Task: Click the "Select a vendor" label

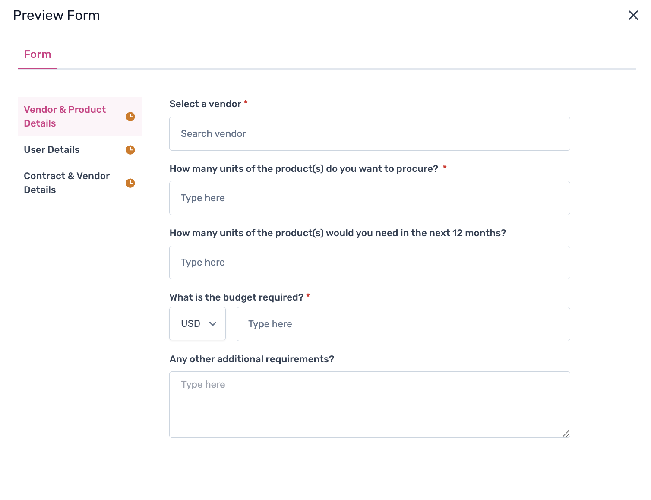Action: [205, 104]
